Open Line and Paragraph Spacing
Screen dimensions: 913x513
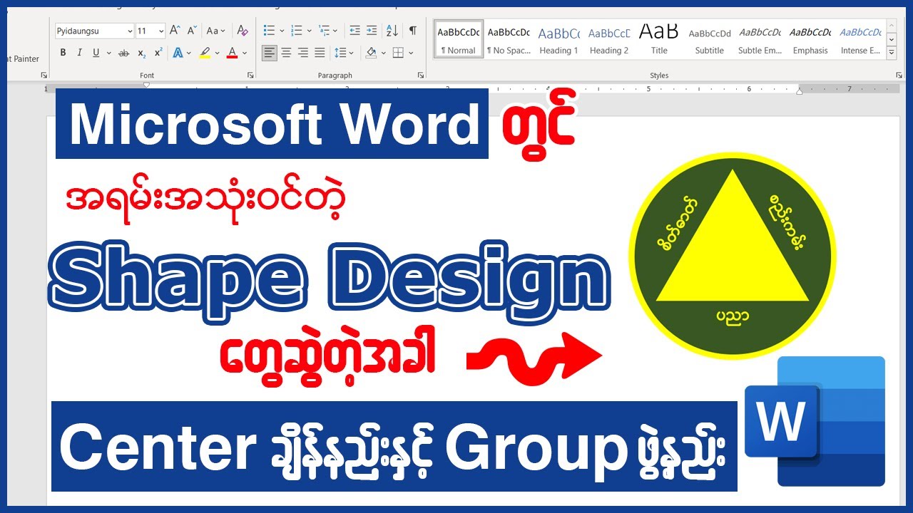coord(345,53)
